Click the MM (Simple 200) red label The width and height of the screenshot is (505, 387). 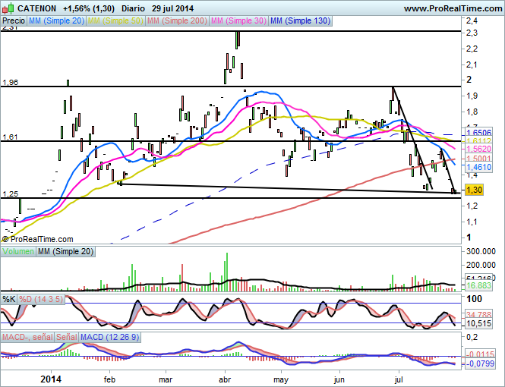click(x=177, y=21)
